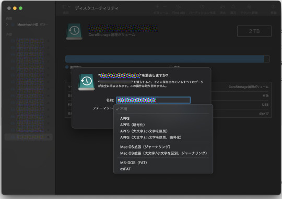Screen dimensions: 282x199
Task: Select the highlighted sidebar volume row
Action: click(x=28, y=137)
